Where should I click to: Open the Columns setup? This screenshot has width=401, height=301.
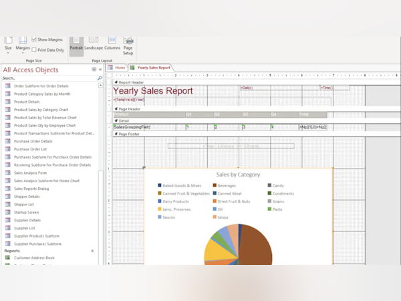112,44
